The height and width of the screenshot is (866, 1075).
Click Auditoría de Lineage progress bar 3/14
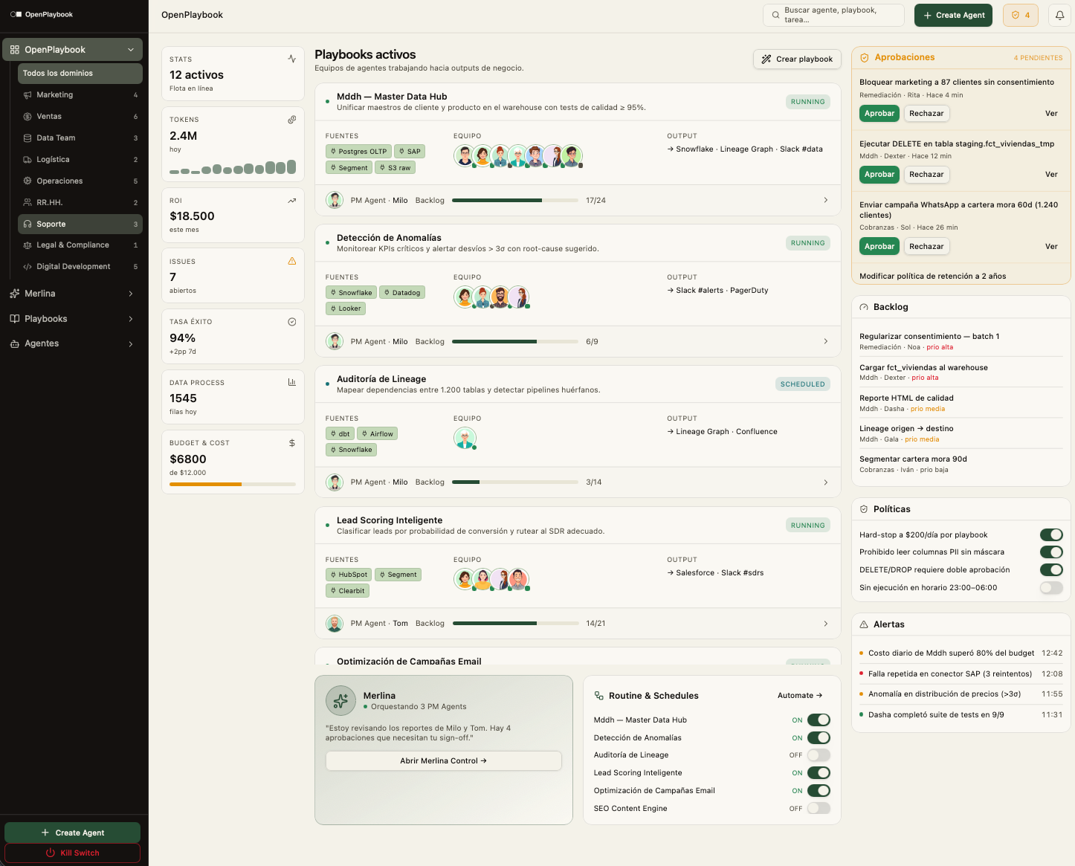coord(515,482)
